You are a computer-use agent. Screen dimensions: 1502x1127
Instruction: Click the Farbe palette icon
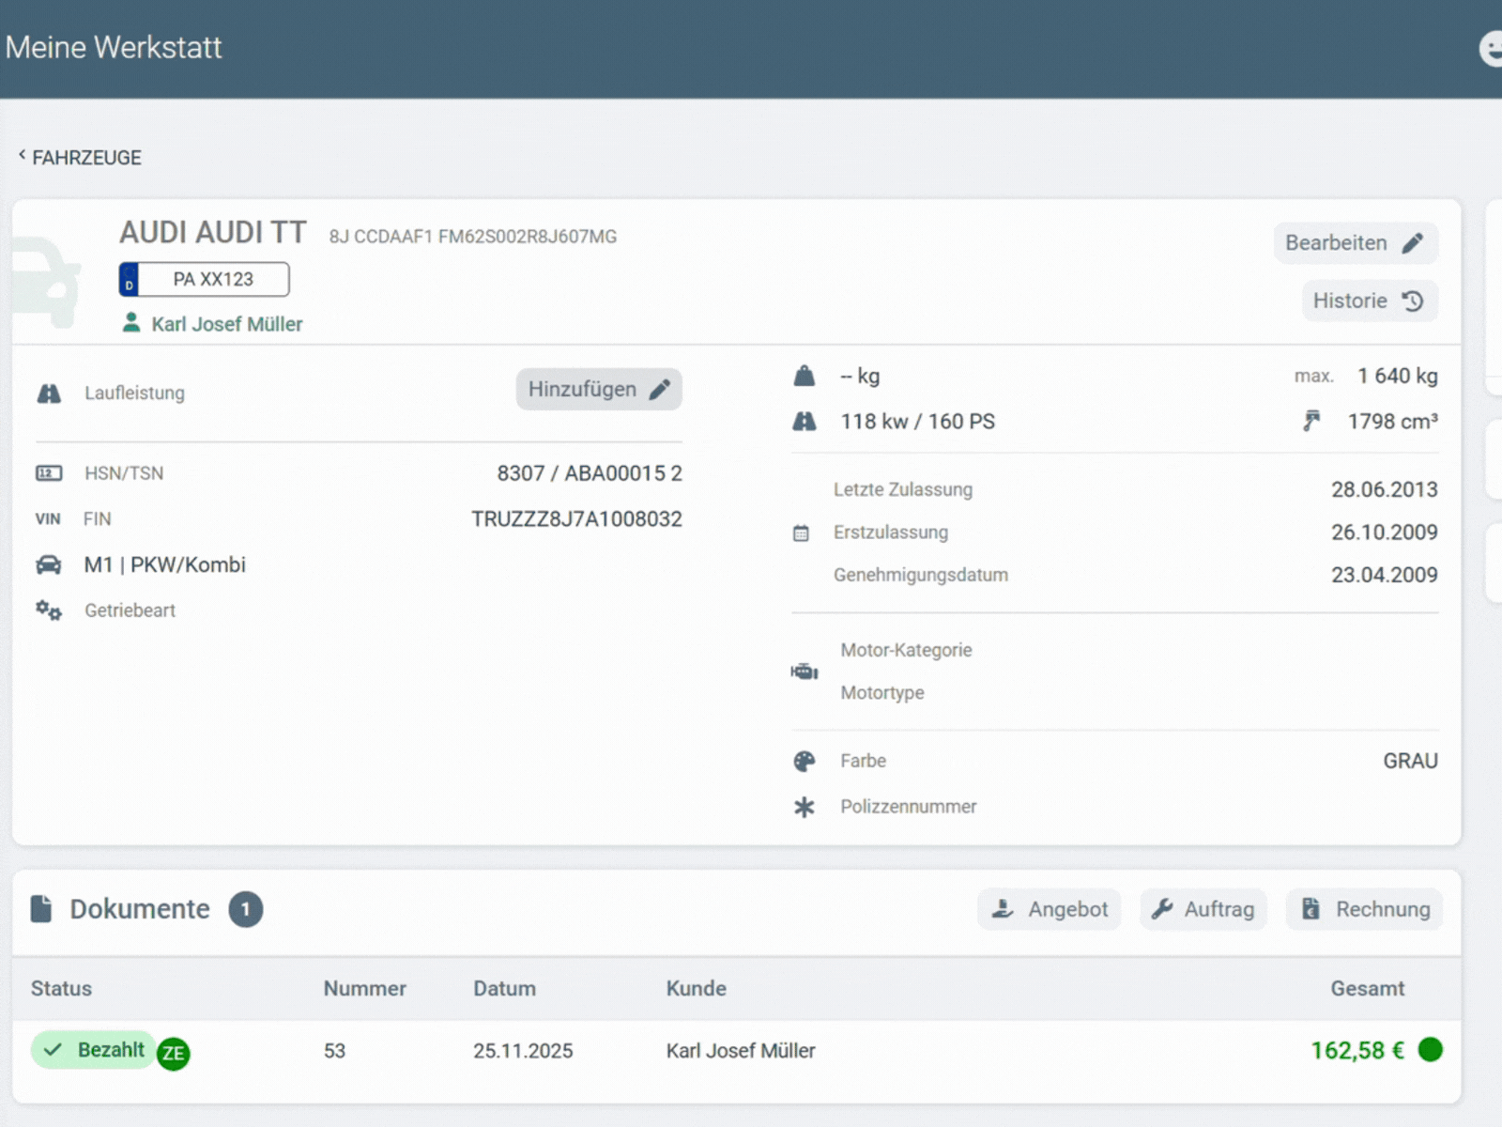[x=805, y=762]
